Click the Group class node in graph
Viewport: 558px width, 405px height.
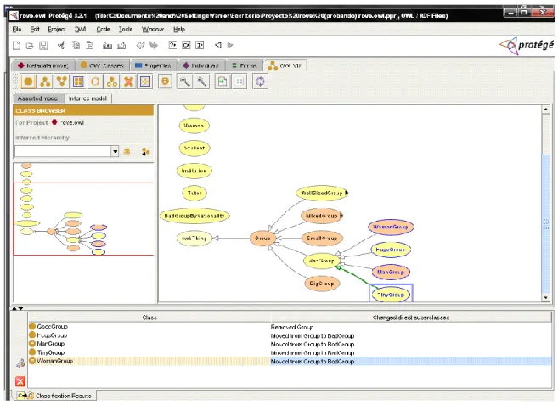tap(262, 238)
